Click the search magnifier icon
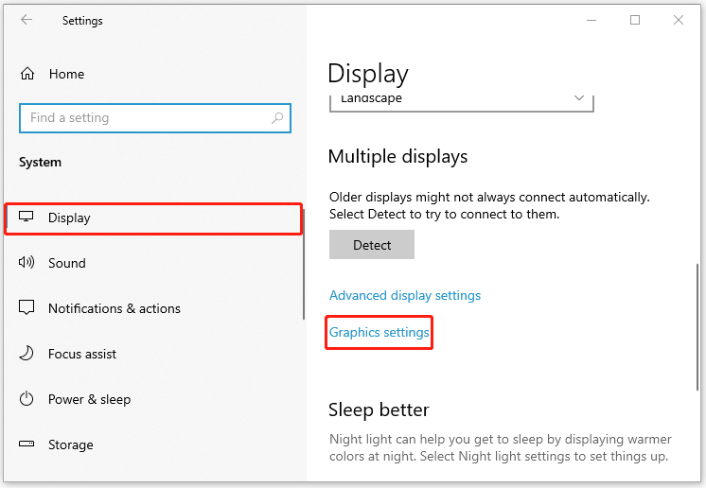706x488 pixels. point(277,118)
